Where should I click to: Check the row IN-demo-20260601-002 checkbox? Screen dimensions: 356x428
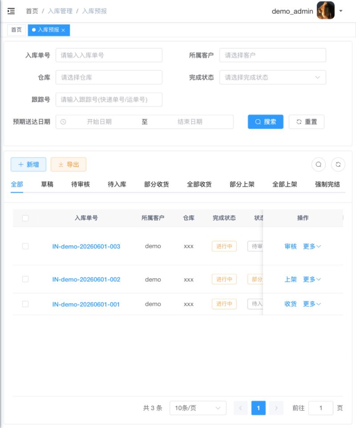pos(25,279)
